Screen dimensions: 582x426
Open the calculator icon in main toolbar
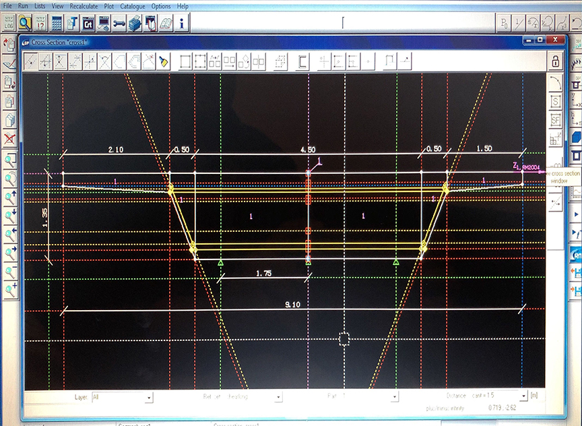click(x=57, y=22)
